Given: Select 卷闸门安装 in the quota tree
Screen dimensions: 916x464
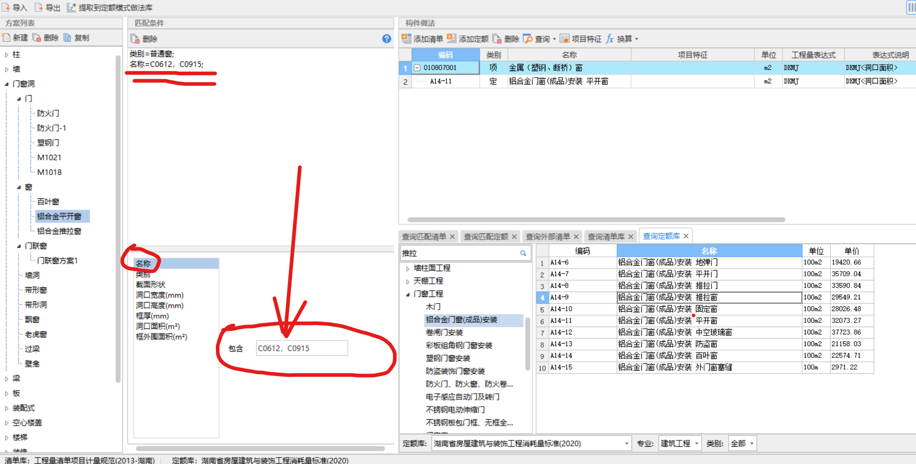Looking at the screenshot, I should 444,333.
